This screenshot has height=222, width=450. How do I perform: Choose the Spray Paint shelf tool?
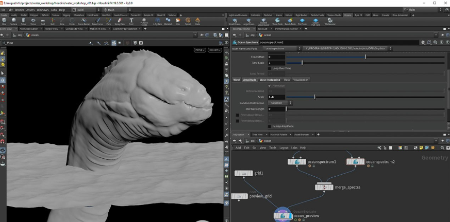[120, 21]
